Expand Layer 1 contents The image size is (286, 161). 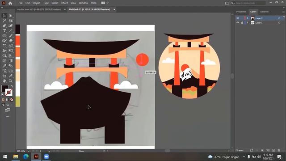coord(248,23)
